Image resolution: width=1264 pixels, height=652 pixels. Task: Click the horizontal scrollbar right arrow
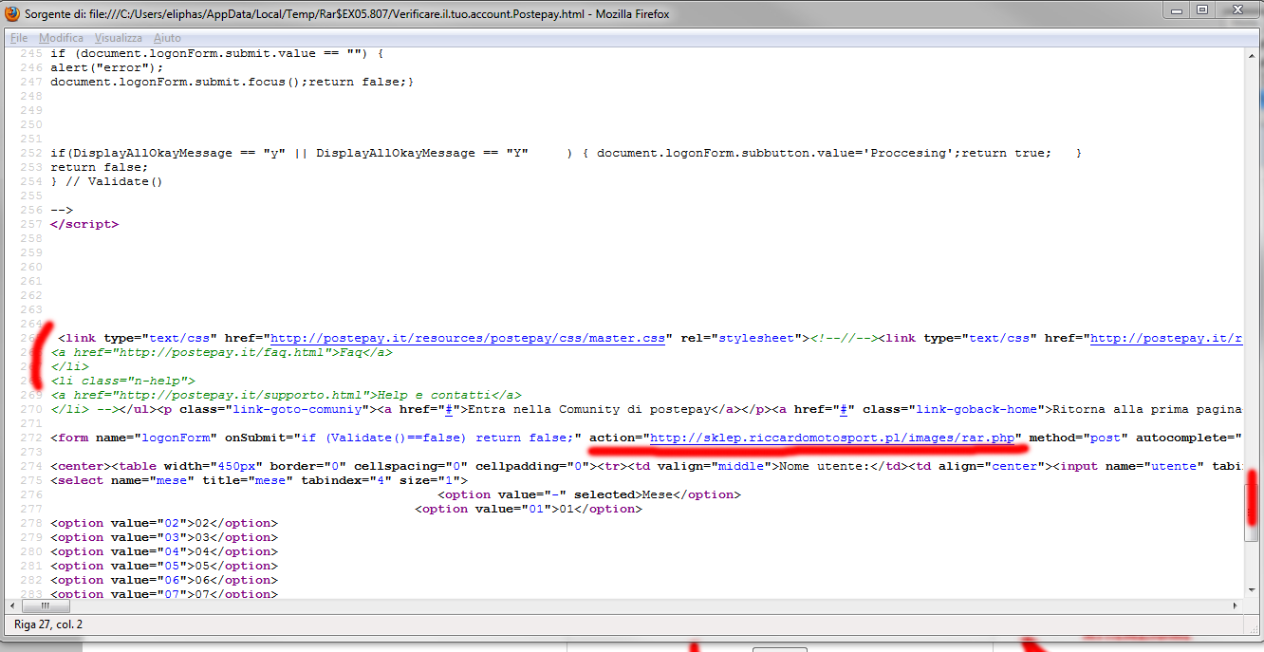coord(1236,605)
